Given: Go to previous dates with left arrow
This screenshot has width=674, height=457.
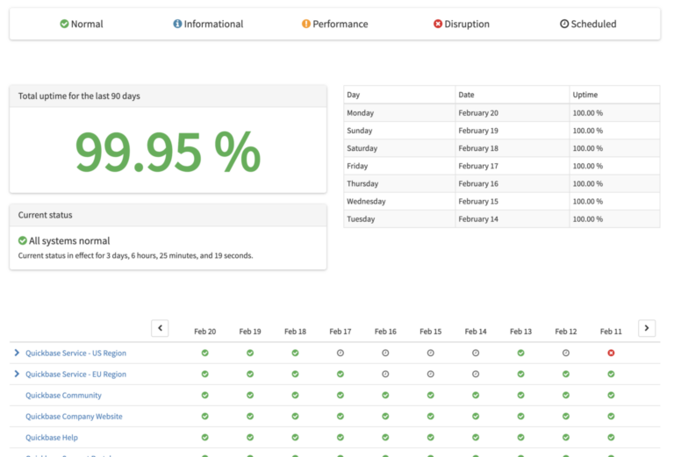Looking at the screenshot, I should (160, 328).
